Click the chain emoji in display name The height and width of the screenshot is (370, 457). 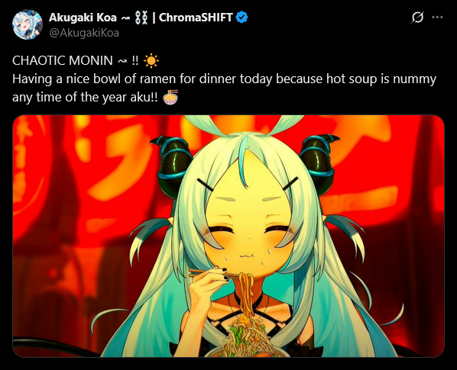pyautogui.click(x=141, y=18)
